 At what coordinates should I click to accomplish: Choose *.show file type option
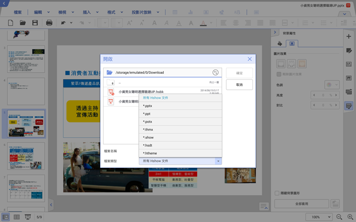[180, 137]
